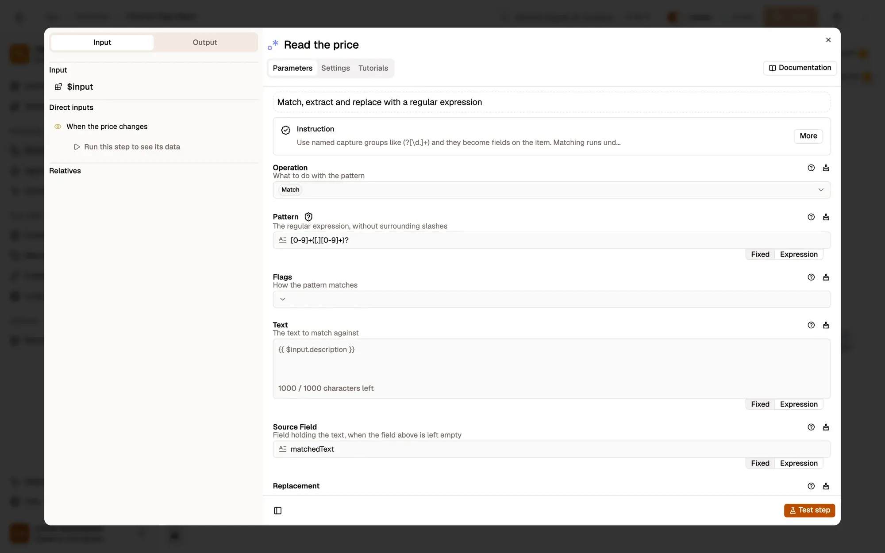Toggle the side panel layout icon
This screenshot has width=885, height=553.
point(278,511)
